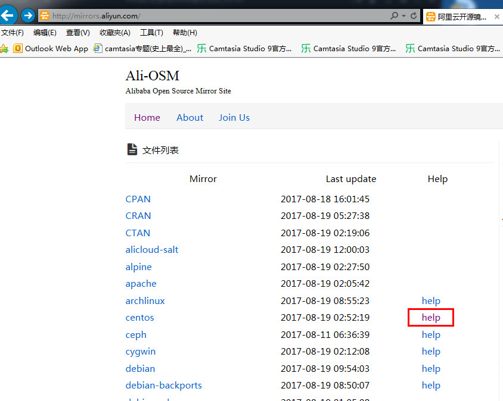
Task: Open the CRAN mirror link
Action: point(138,216)
